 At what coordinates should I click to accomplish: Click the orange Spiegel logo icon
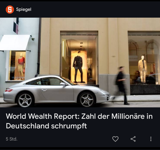tap(10, 10)
